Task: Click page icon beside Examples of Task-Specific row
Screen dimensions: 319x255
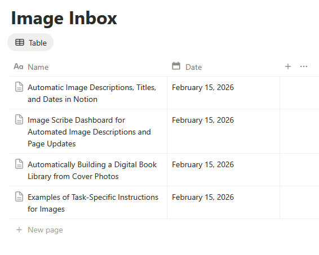Action: 19,196
